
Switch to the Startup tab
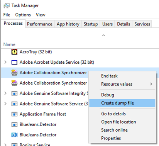pos(91,24)
